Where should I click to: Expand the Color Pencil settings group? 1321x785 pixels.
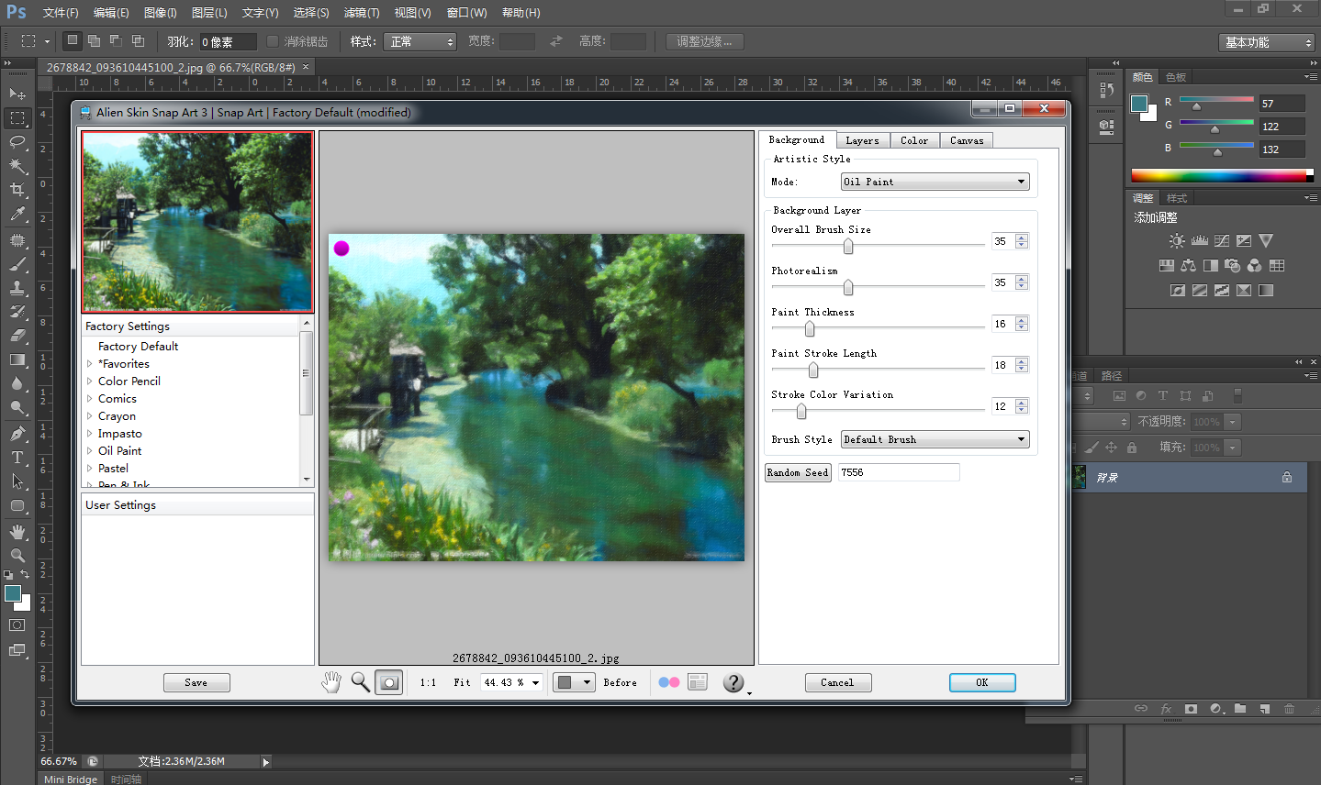click(x=89, y=381)
